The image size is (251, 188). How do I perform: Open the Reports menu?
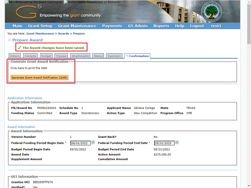161,26
